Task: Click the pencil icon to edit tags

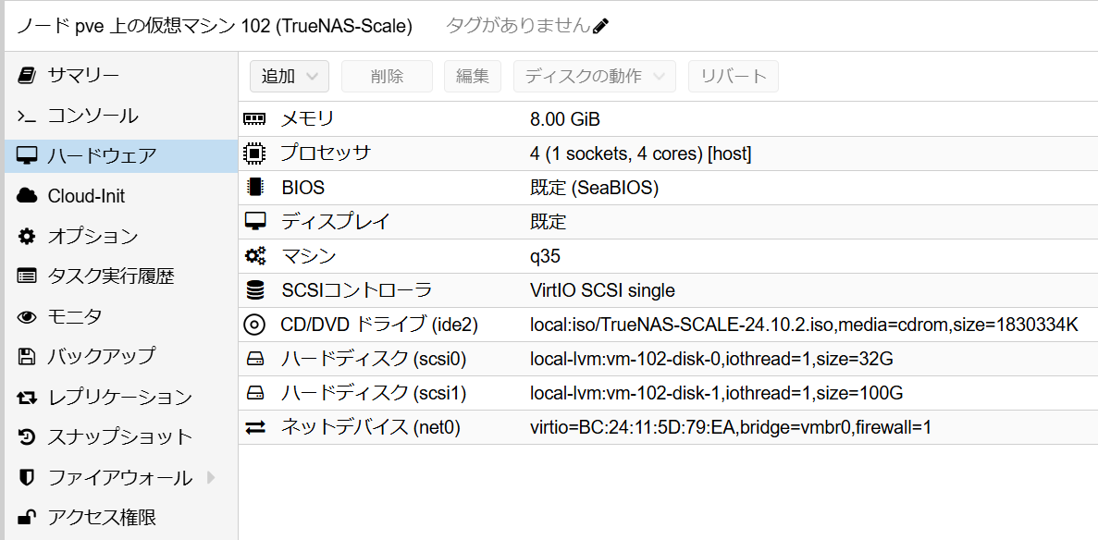Action: pyautogui.click(x=600, y=27)
